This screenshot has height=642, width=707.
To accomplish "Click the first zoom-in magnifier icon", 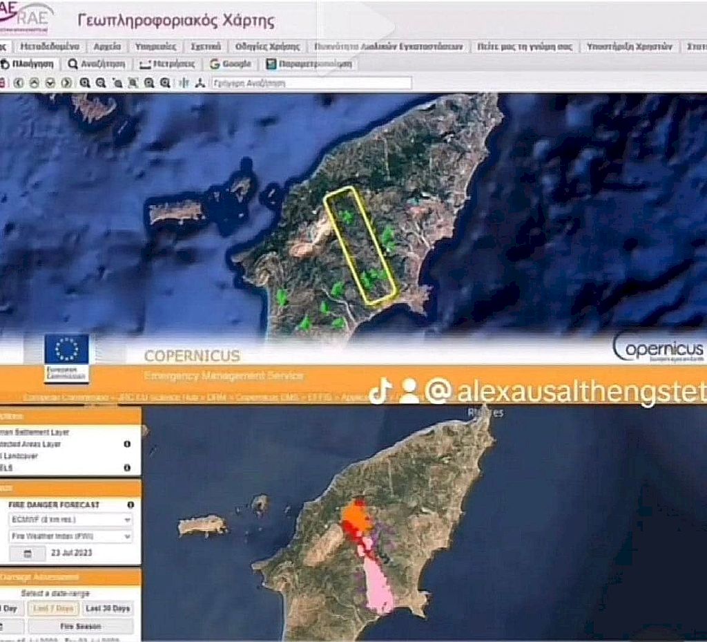I will (x=84, y=83).
